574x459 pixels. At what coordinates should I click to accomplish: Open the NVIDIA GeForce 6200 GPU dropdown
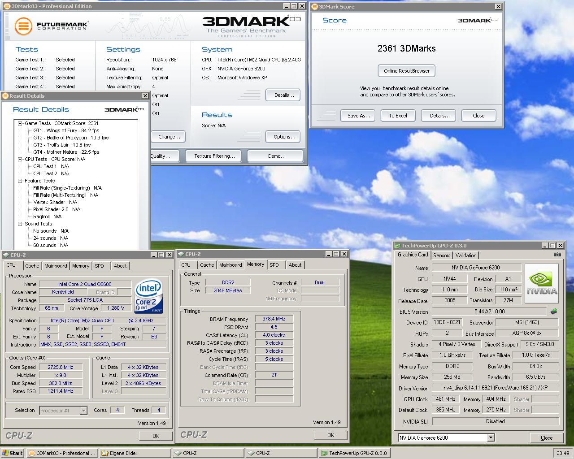(491, 437)
